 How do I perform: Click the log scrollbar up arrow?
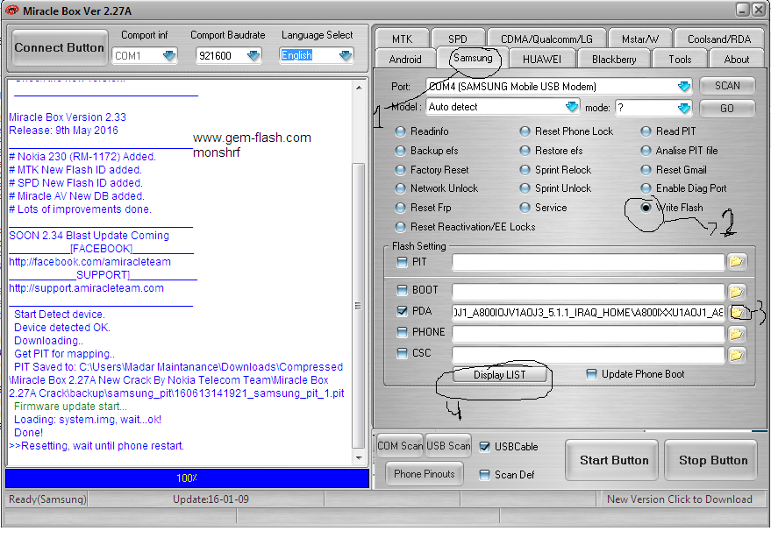[359, 88]
